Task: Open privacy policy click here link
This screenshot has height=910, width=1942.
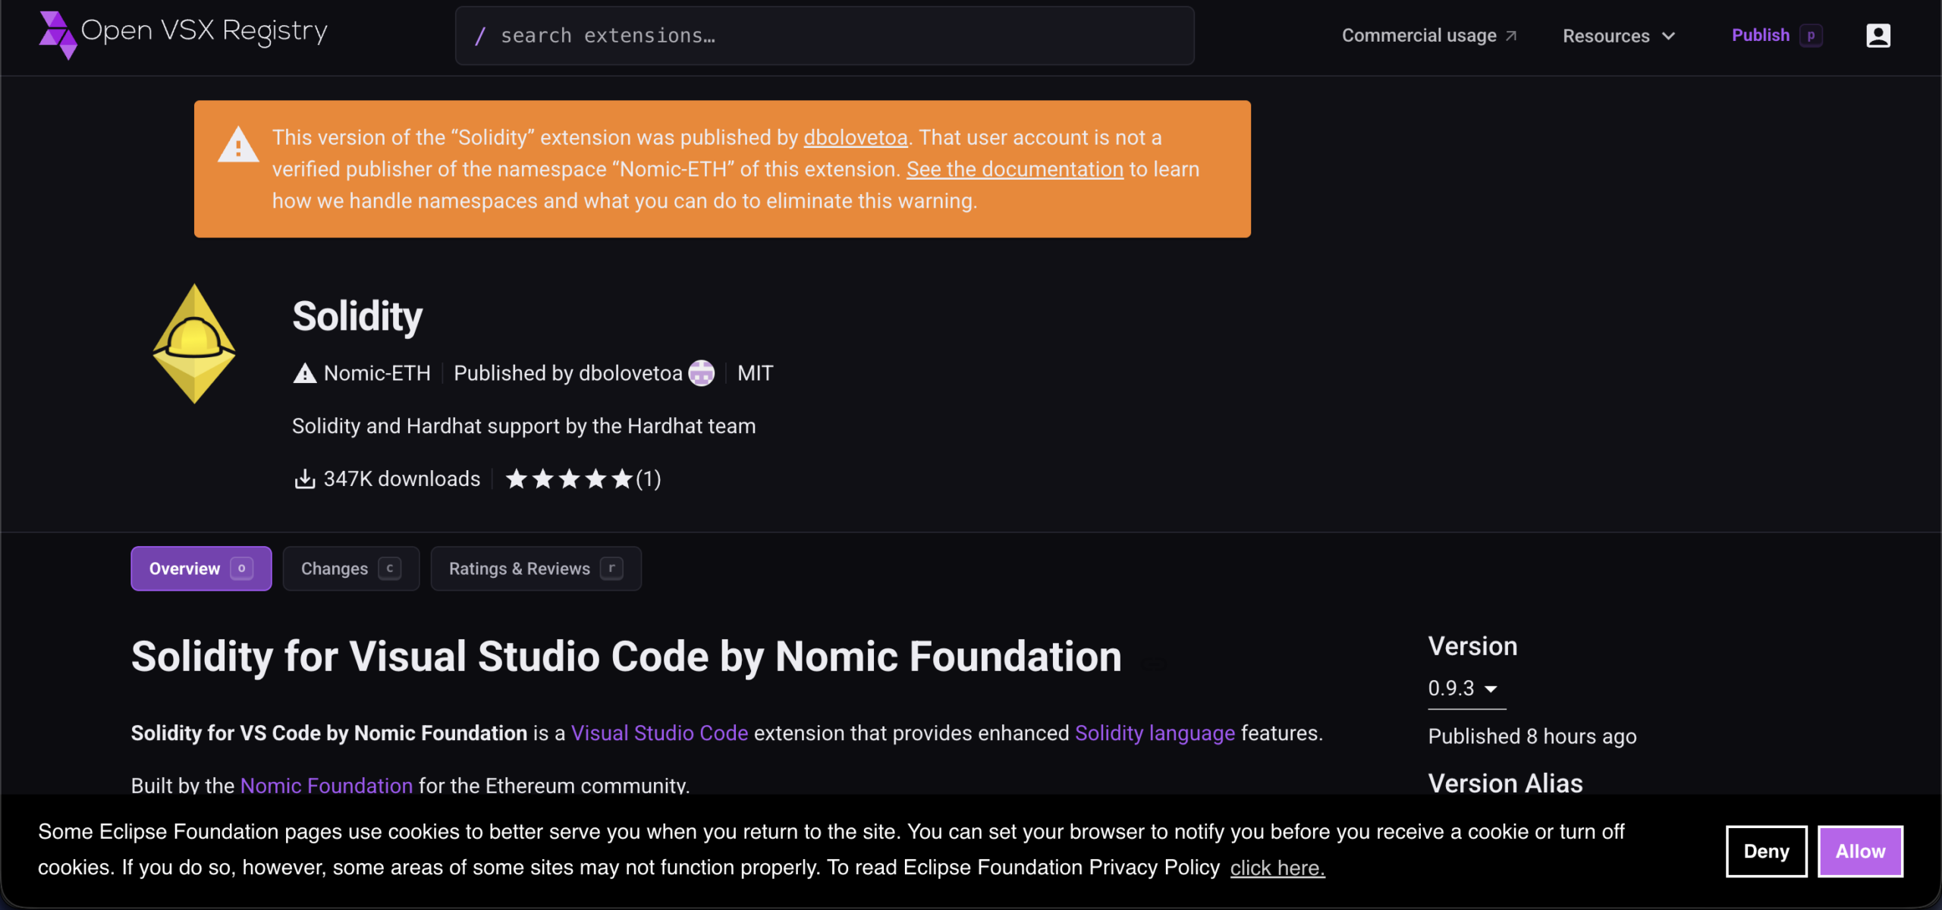Action: click(1277, 868)
